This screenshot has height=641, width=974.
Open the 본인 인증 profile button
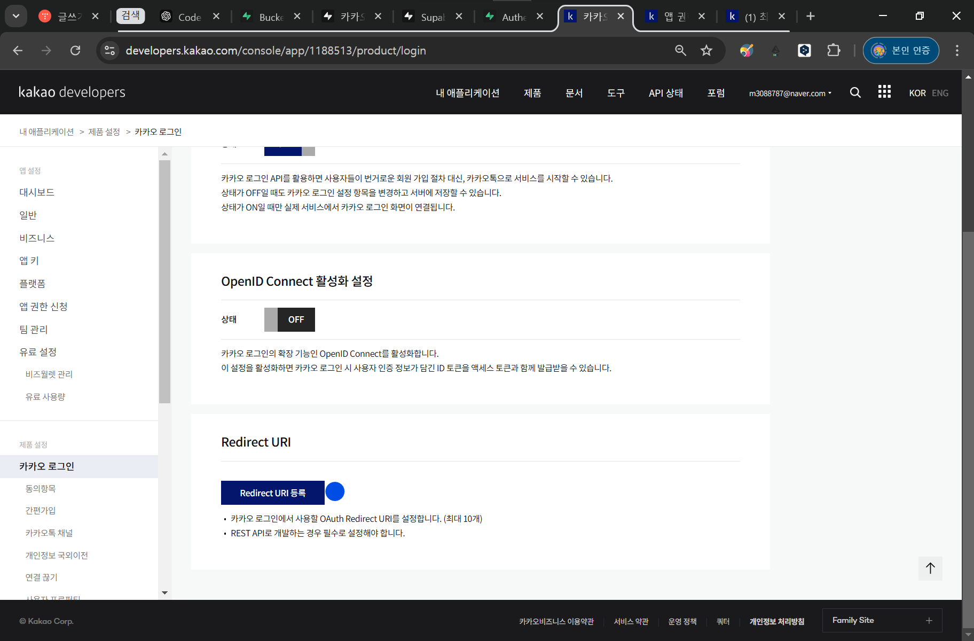coord(901,50)
